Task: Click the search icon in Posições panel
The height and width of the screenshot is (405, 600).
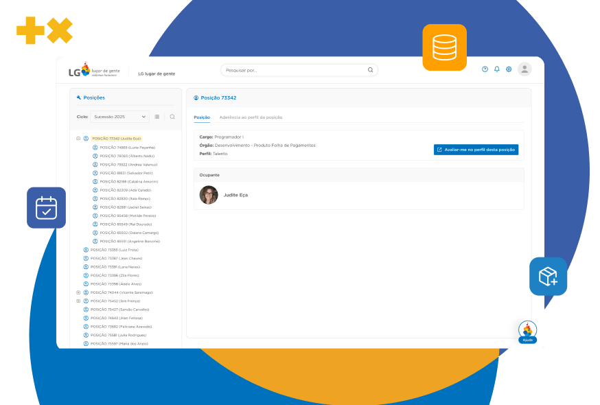Action: coord(172,117)
